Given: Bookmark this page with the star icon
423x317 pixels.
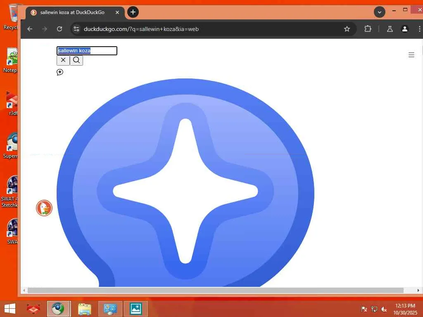Looking at the screenshot, I should tap(347, 29).
